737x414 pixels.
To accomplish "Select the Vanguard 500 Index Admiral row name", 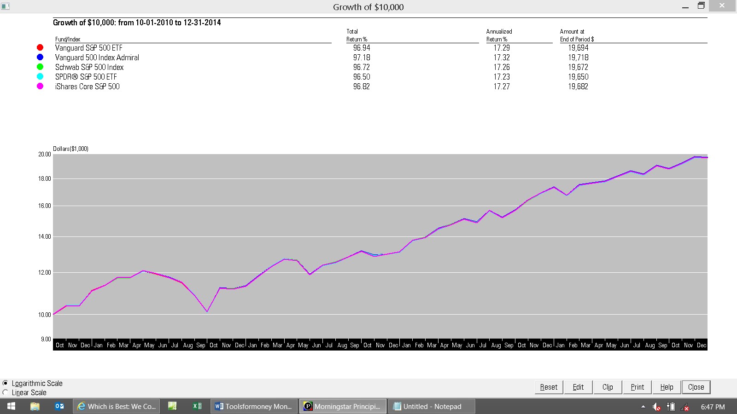I will [x=97, y=57].
